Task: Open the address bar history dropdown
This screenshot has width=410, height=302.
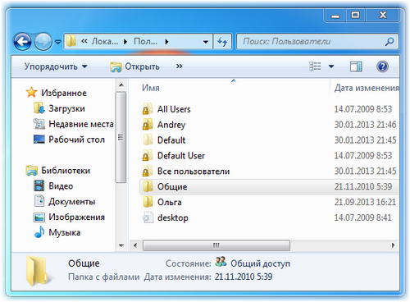Action: coord(206,42)
